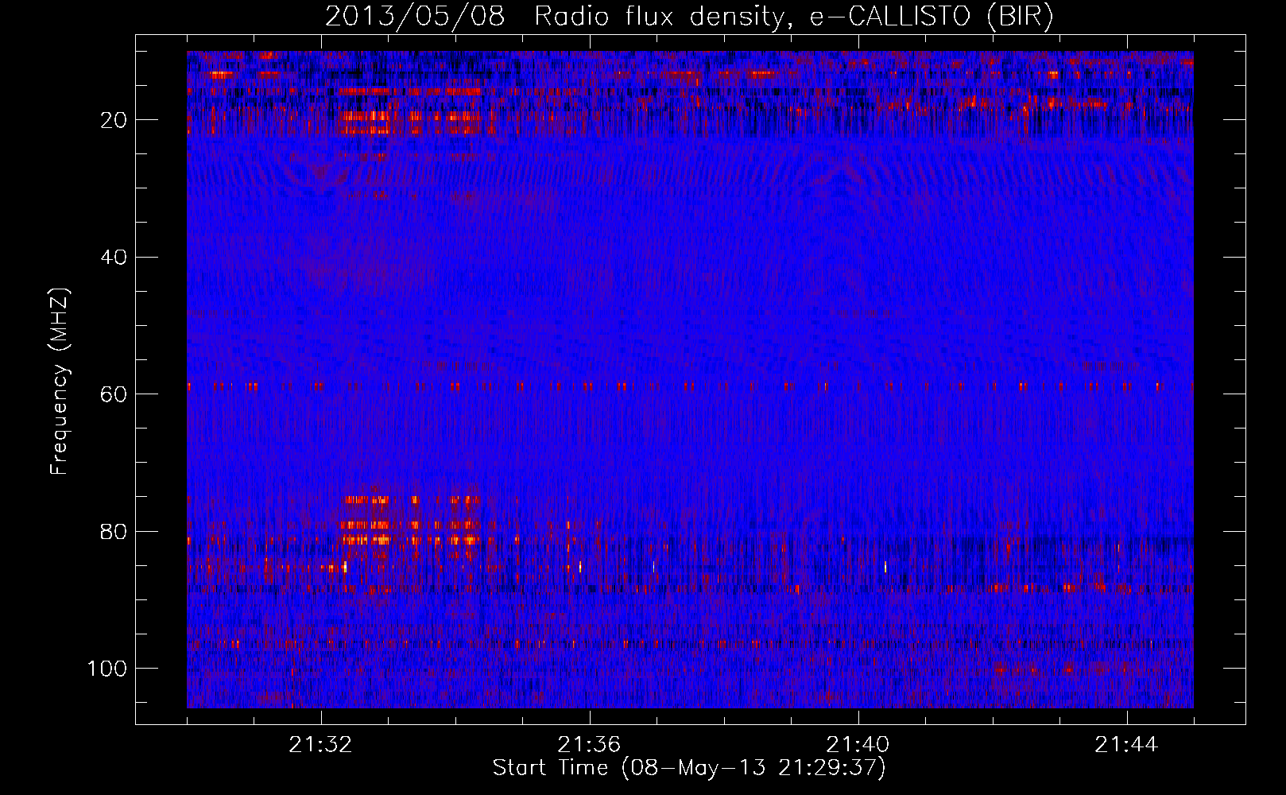The width and height of the screenshot is (1286, 795).
Task: Click the 21:44 time tick label
Action: coord(1126,745)
